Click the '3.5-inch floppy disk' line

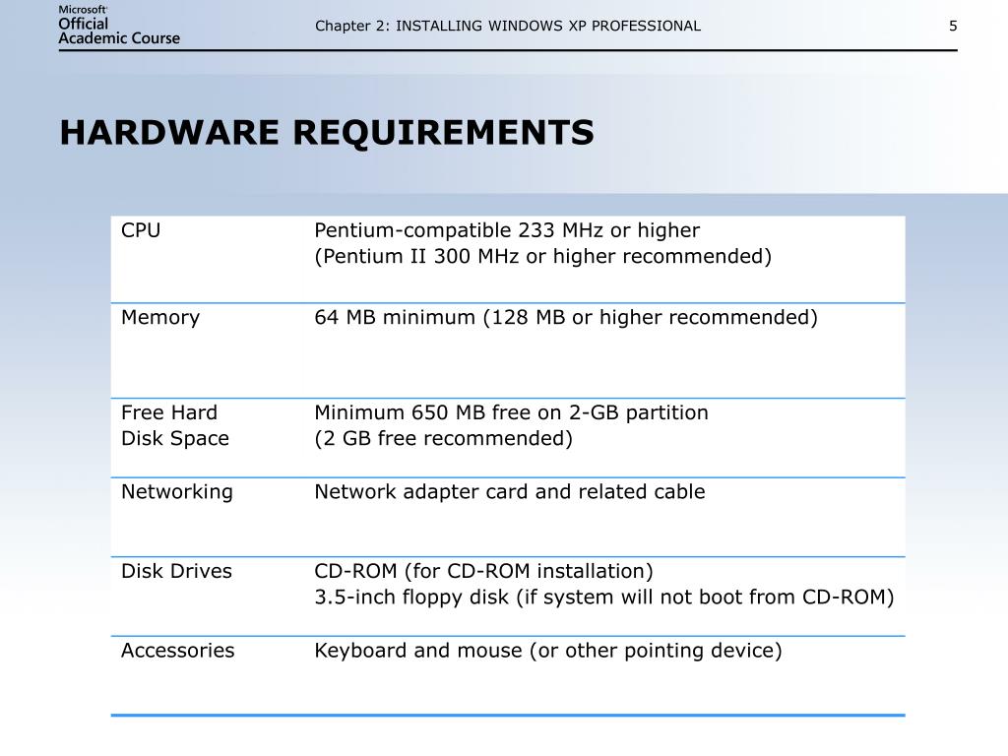click(604, 598)
